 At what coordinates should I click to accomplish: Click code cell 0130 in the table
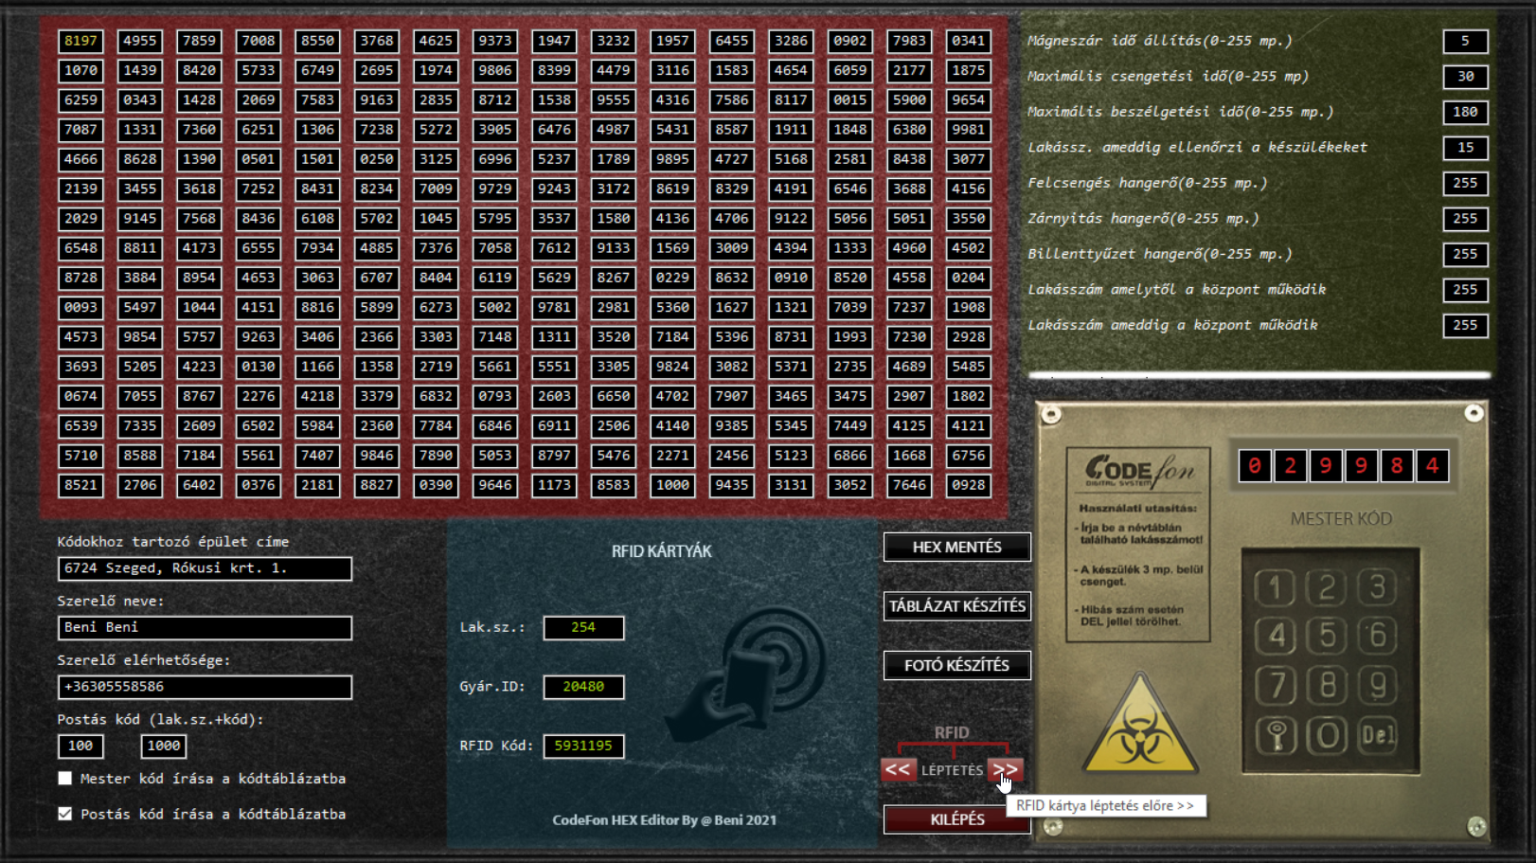258,367
